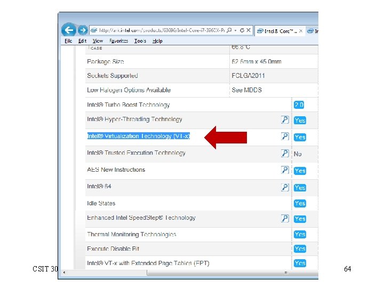Click the Yes badge for Enhanced Intel SpeedStep
This screenshot has height=288, width=384.
click(x=300, y=219)
